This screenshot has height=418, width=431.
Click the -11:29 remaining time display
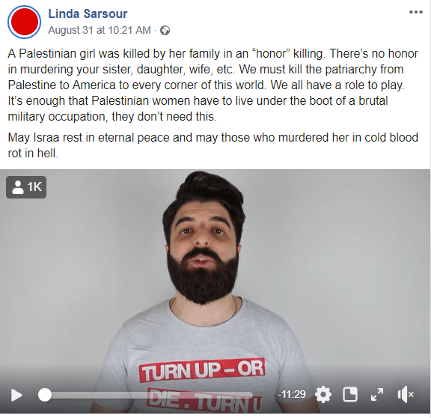(291, 394)
